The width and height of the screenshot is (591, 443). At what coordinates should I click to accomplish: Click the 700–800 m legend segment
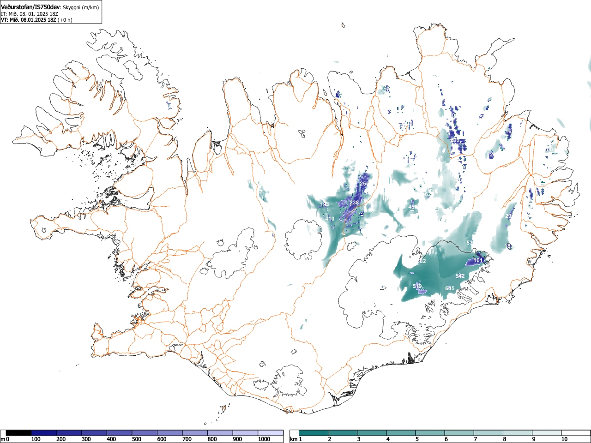pos(195,433)
